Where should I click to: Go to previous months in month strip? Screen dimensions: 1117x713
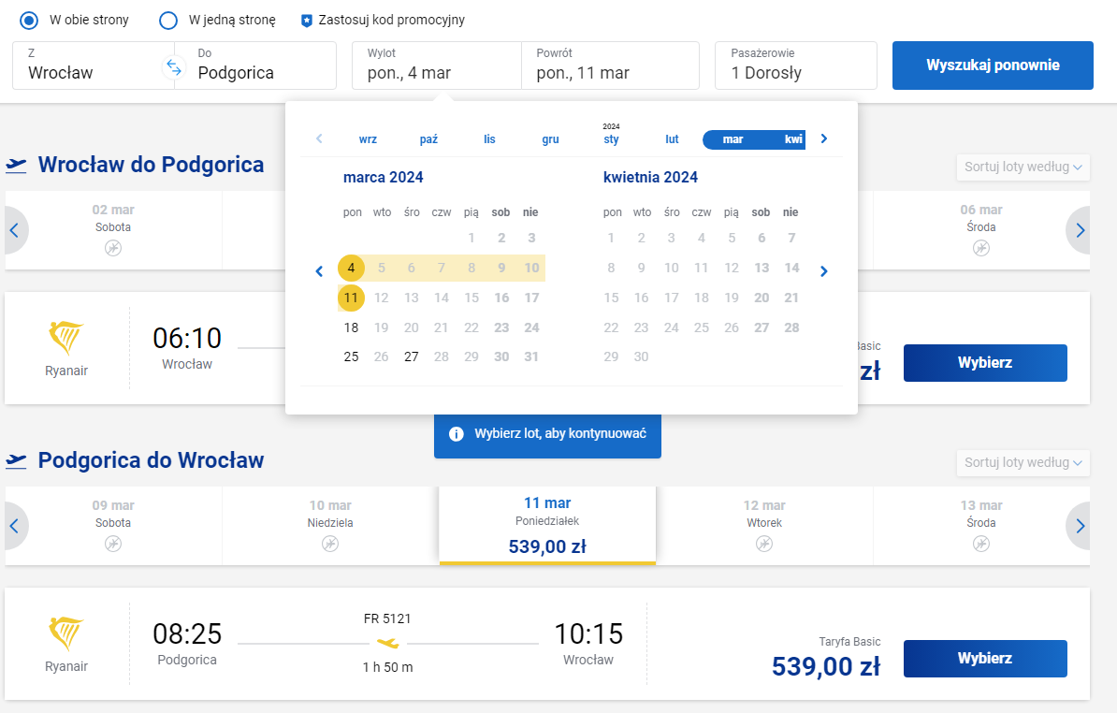(319, 138)
